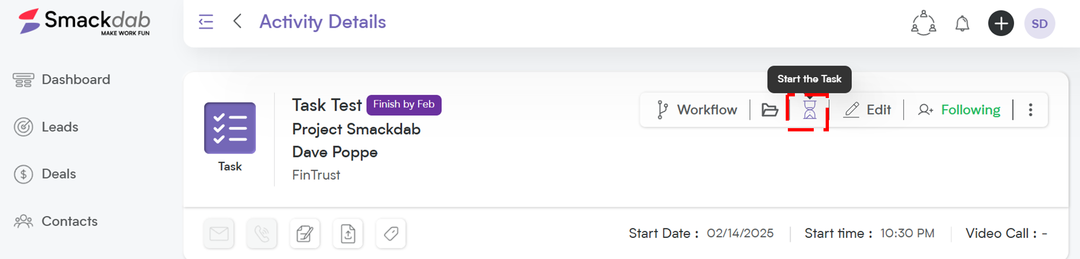The image size is (1080, 259).
Task: Click the note edit icon
Action: click(x=305, y=234)
